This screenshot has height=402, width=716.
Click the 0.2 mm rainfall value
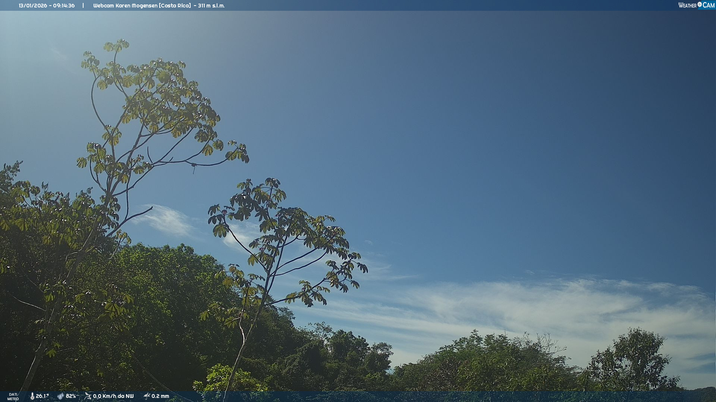pyautogui.click(x=160, y=396)
